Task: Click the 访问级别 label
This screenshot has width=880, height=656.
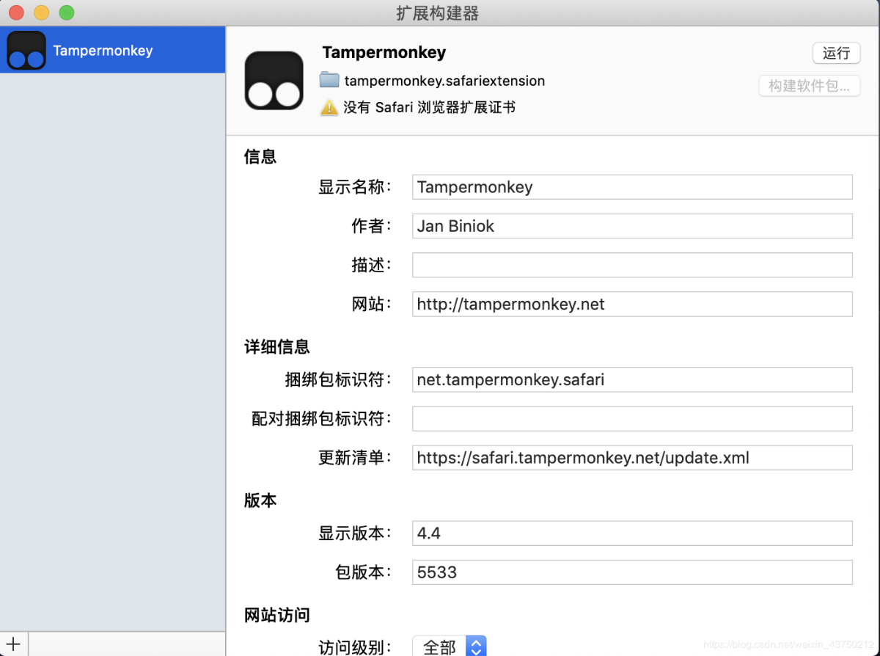Action: click(x=355, y=647)
